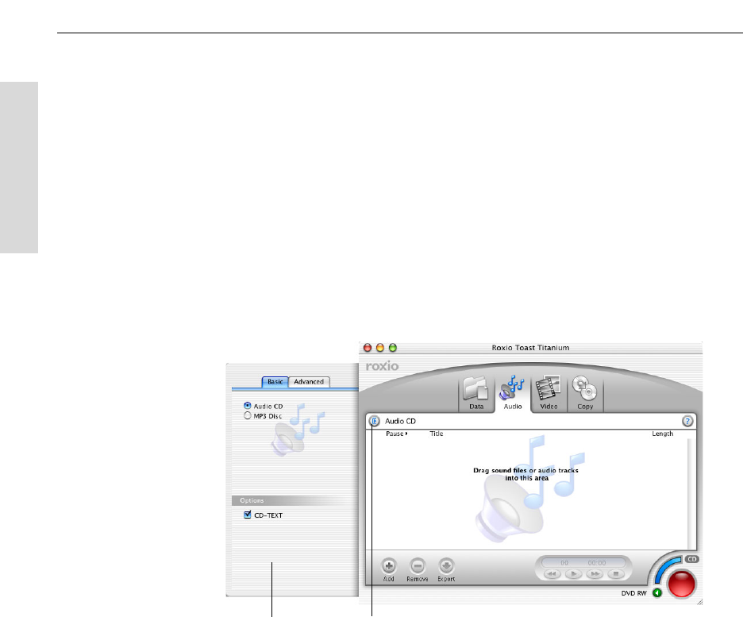Open help with the question mark icon
This screenshot has height=617, width=743.
(687, 421)
